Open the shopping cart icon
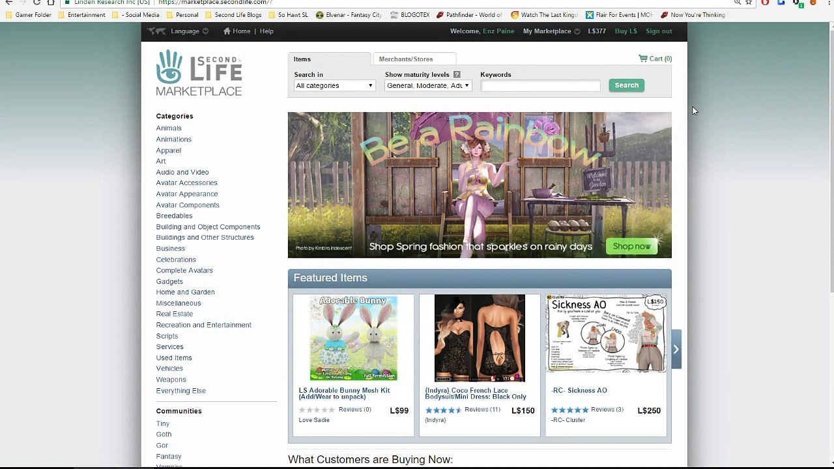Viewport: 834px width, 469px height. 643,59
